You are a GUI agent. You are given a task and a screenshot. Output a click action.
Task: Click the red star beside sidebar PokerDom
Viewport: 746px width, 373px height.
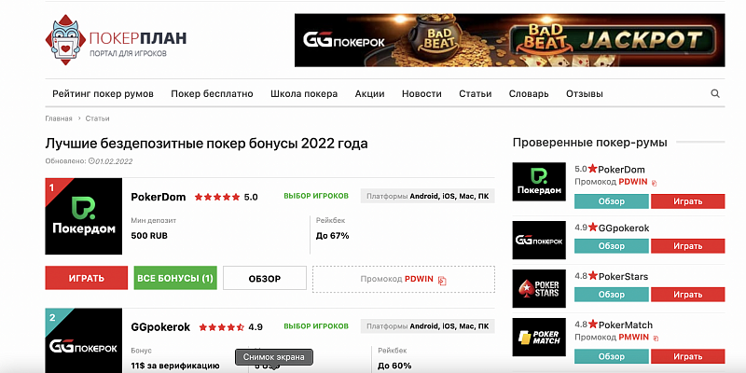pyautogui.click(x=592, y=169)
